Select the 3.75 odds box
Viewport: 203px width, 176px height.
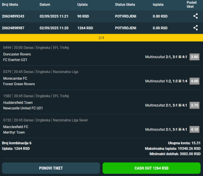click(194, 105)
